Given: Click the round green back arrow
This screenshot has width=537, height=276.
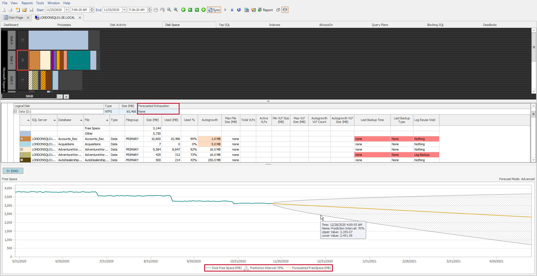Looking at the screenshot, I should click(183, 10).
